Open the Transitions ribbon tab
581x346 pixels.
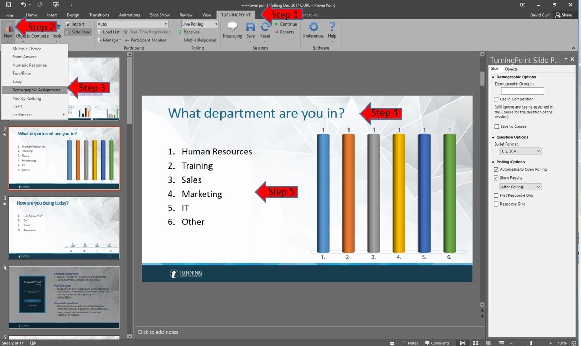tap(99, 15)
